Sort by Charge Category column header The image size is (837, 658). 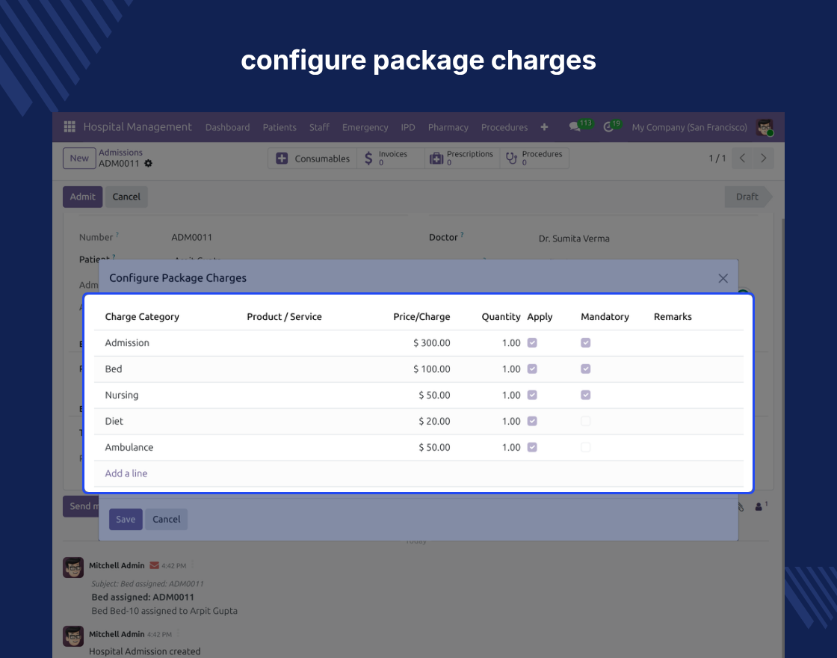(x=142, y=317)
